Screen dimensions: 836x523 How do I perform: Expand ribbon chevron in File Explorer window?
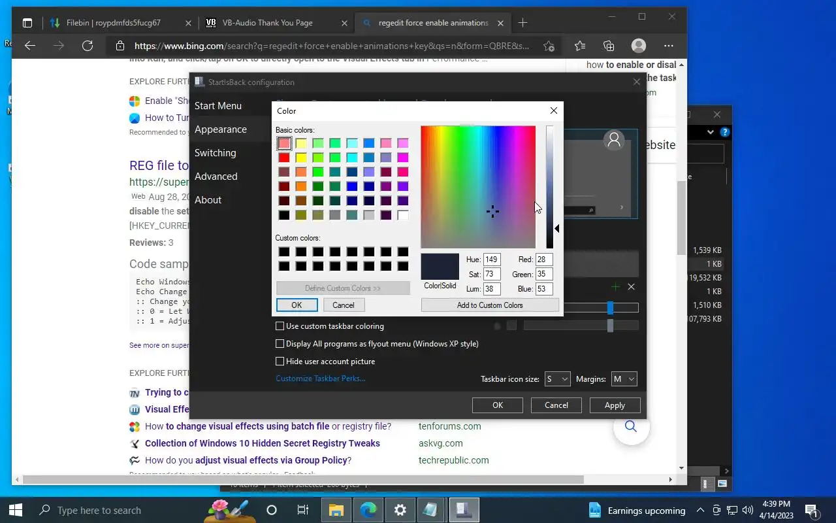710,132
